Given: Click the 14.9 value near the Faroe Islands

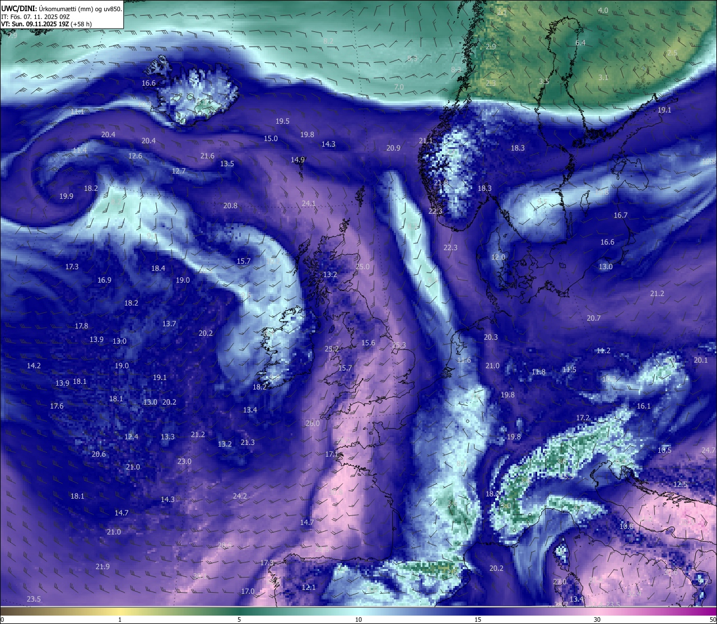Looking at the screenshot, I should tap(297, 159).
